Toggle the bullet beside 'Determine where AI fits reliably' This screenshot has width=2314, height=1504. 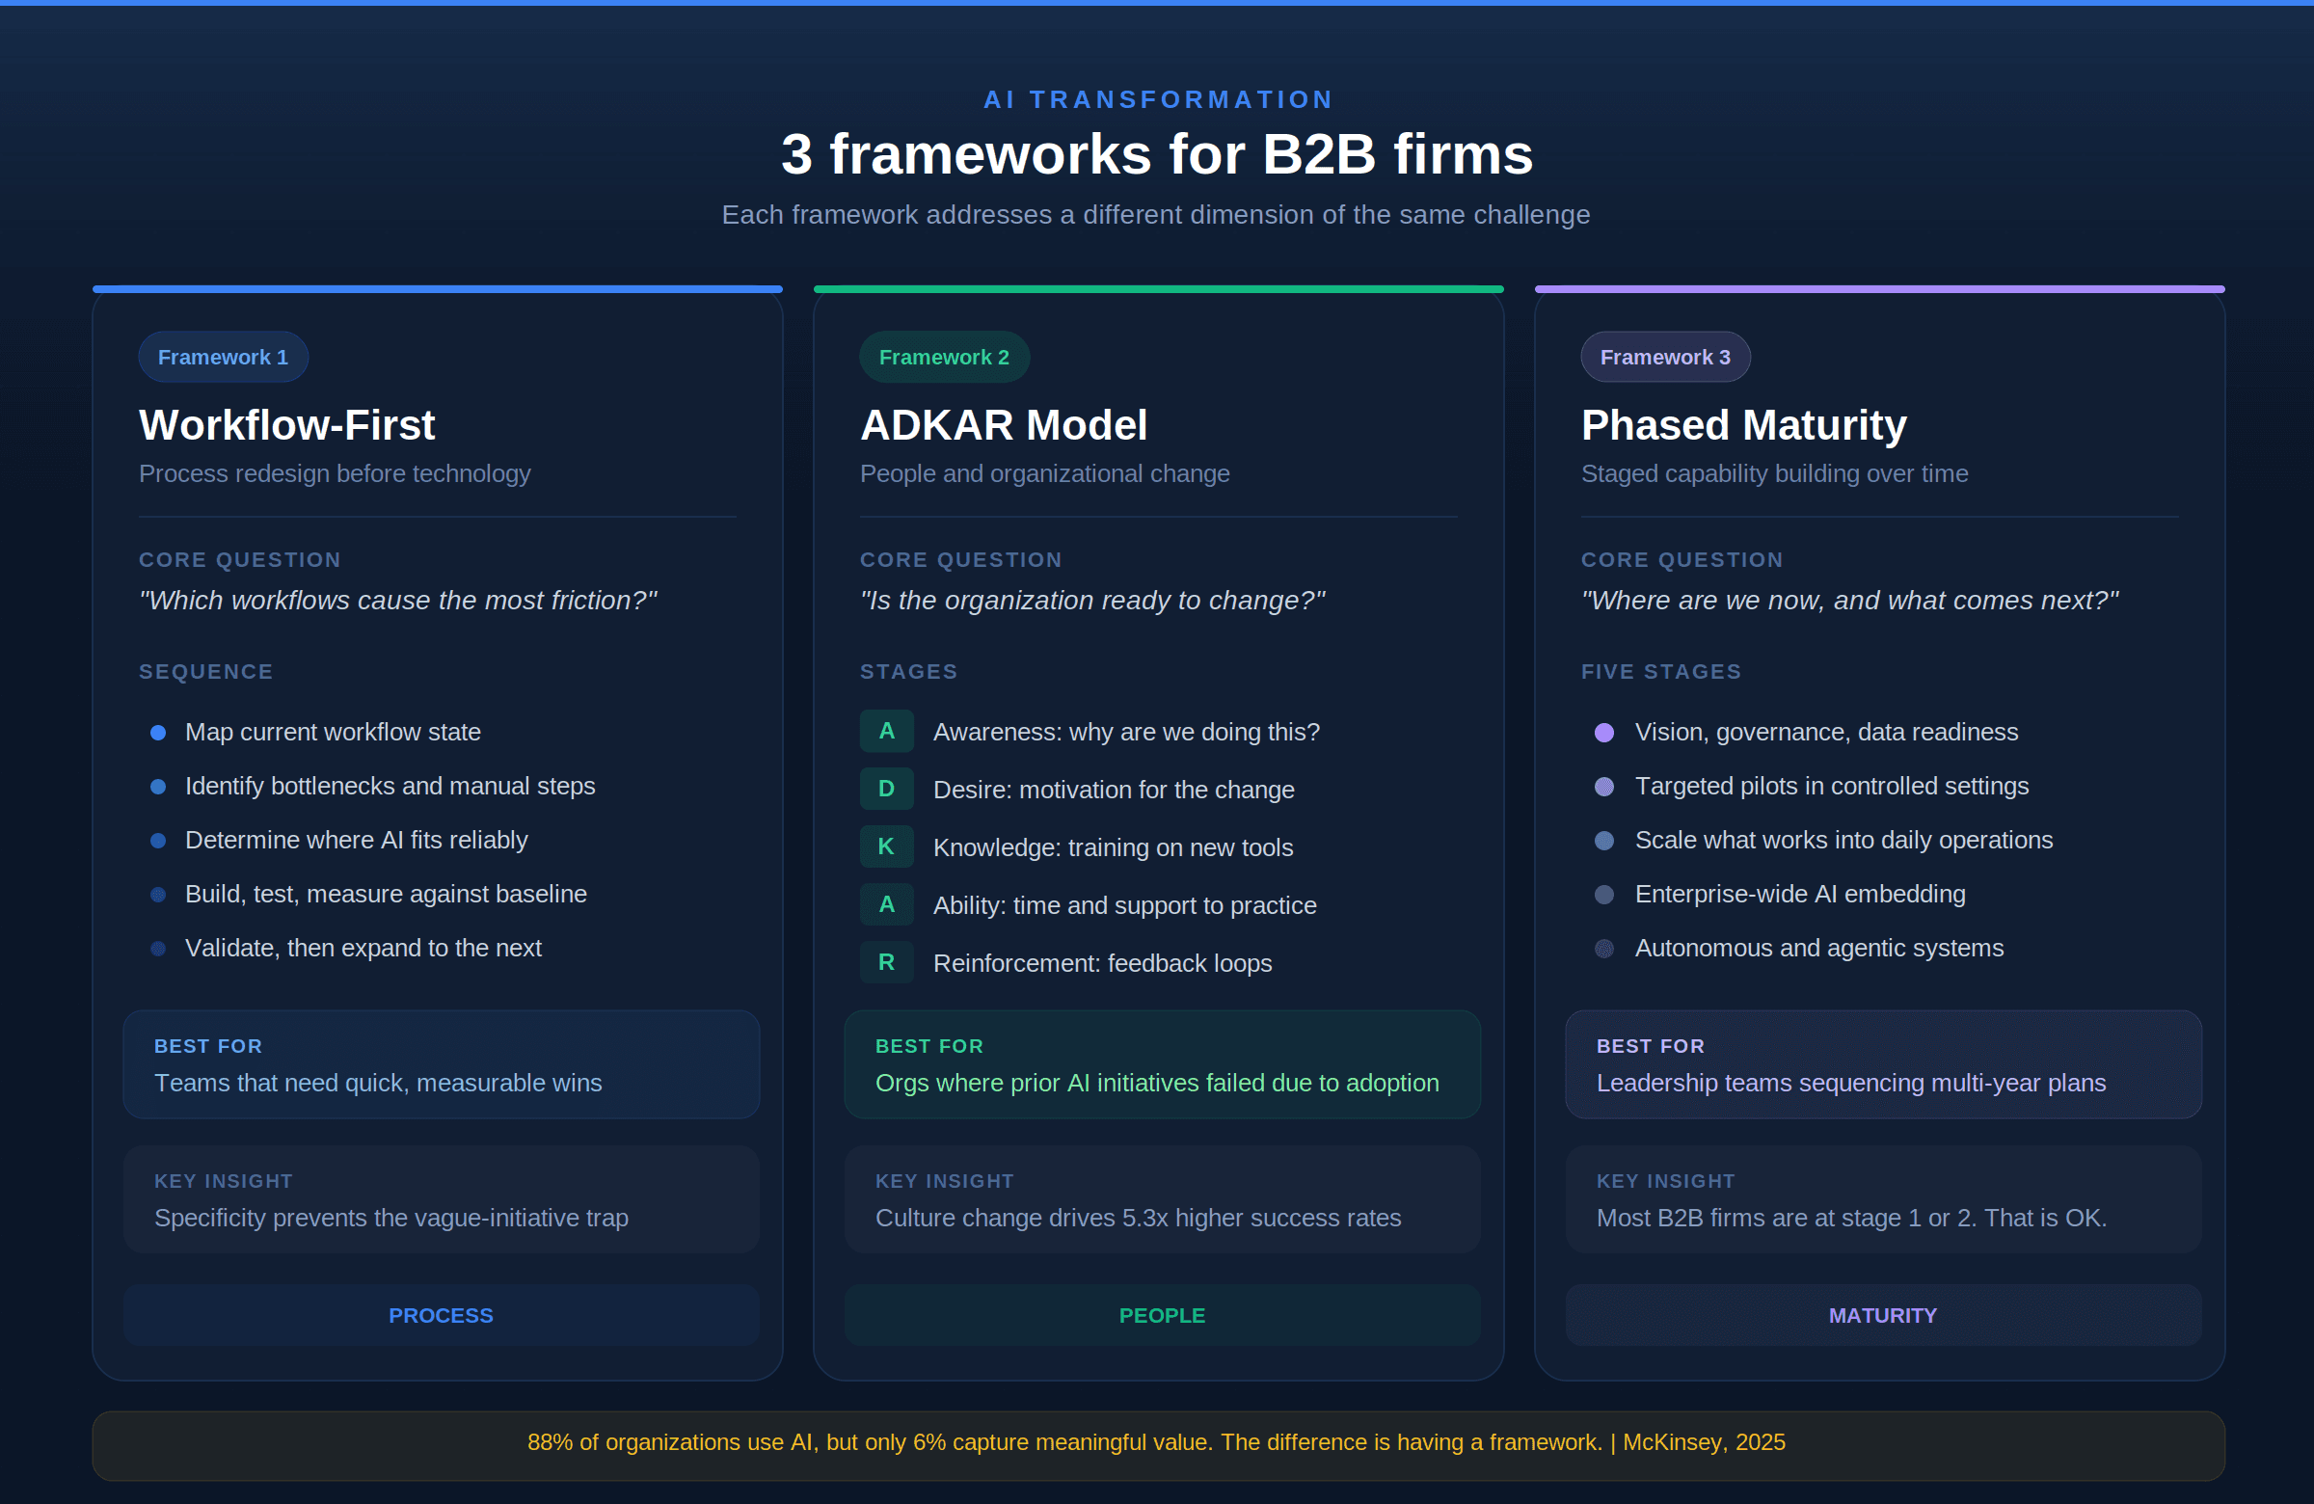tap(159, 841)
